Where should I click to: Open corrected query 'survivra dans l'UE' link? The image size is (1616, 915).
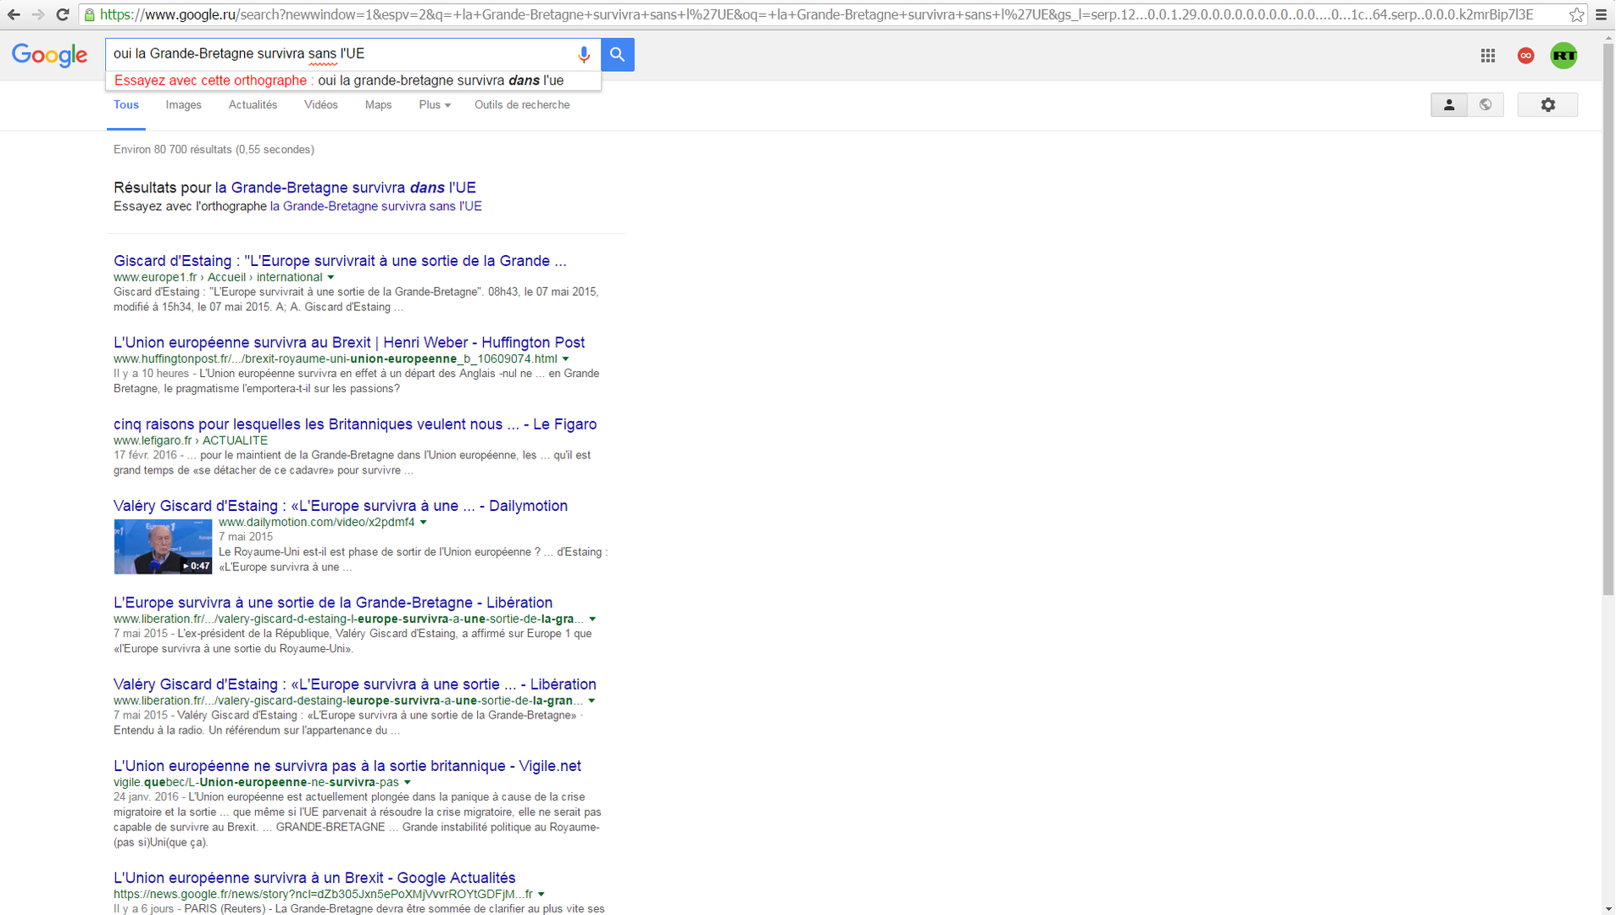point(346,187)
